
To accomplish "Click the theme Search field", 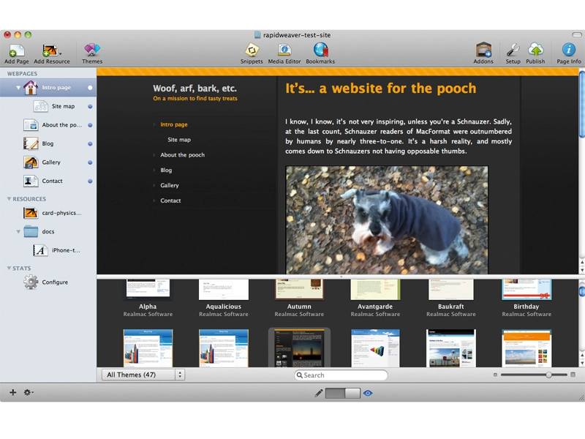I will pos(341,375).
